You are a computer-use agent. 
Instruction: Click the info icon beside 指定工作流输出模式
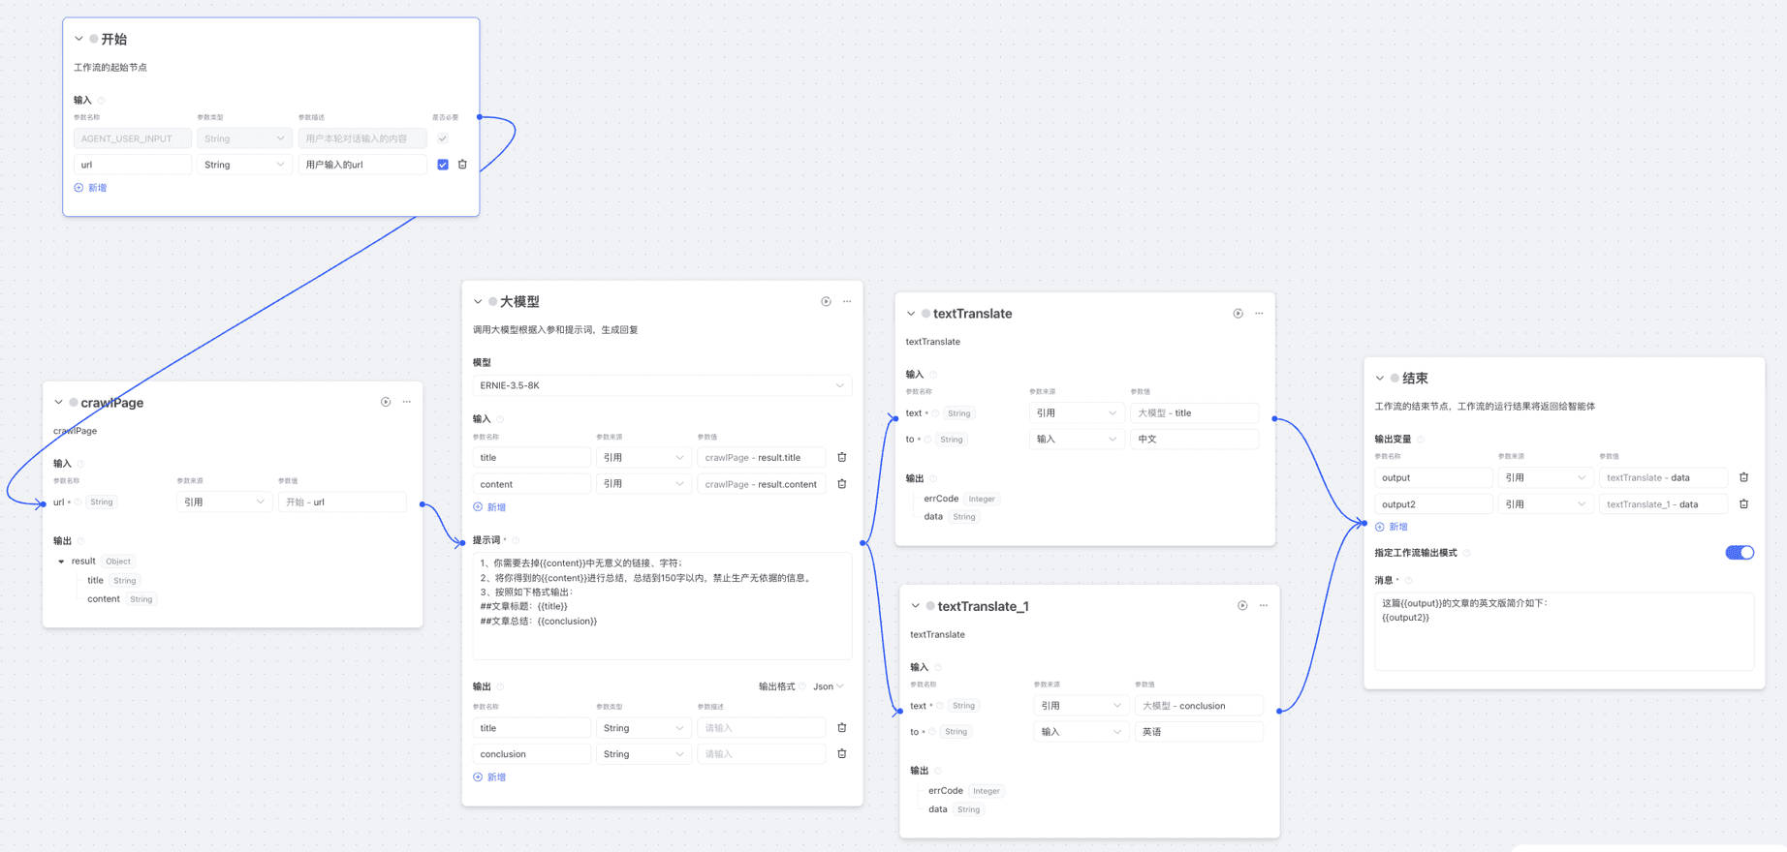[1466, 553]
